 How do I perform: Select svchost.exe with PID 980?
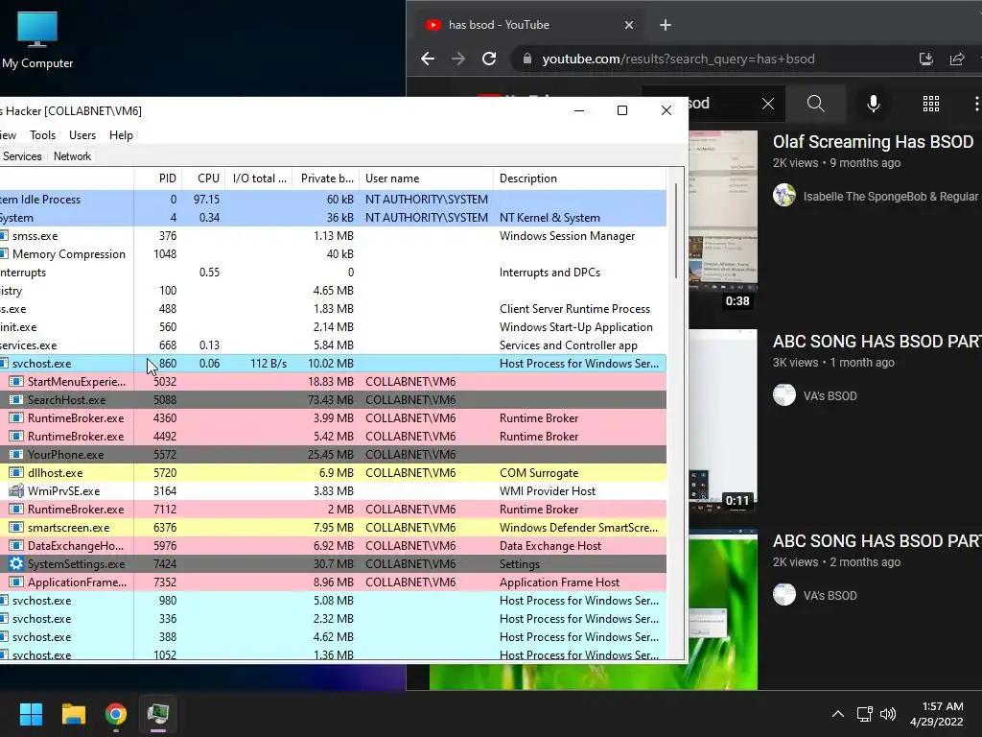point(333,601)
